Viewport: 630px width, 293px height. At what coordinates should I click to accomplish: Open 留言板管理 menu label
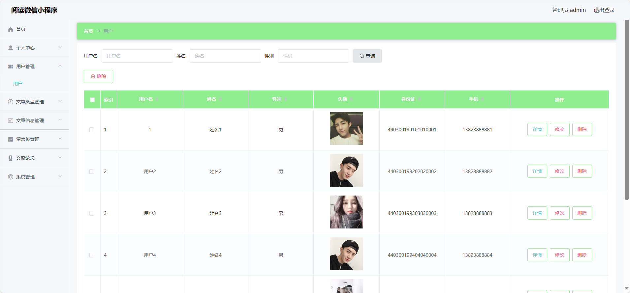(x=28, y=139)
